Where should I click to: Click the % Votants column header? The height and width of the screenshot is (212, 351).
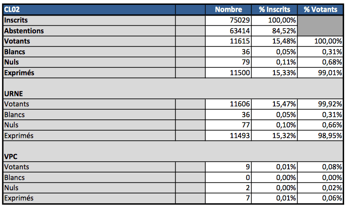point(320,9)
